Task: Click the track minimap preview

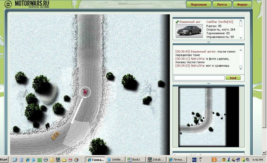Action: [209, 117]
